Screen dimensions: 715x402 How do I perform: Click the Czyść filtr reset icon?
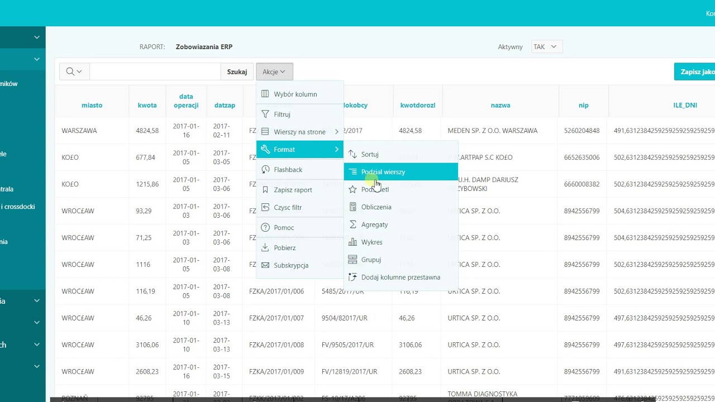[265, 207]
